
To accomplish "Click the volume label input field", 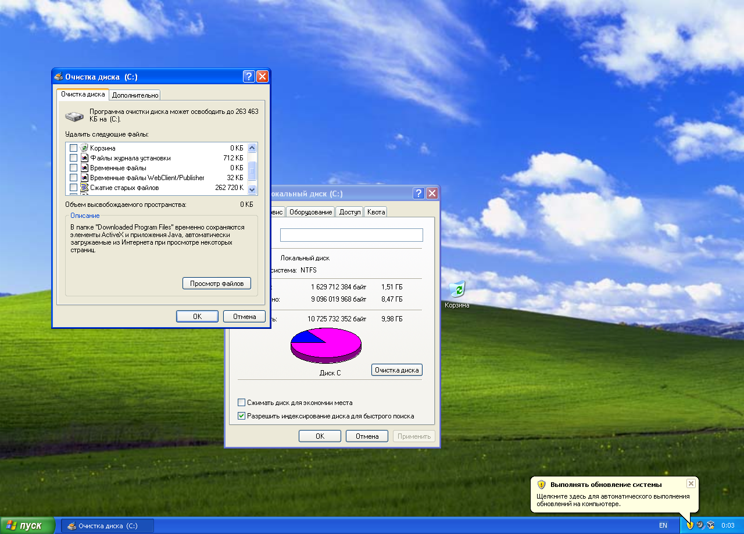I will coord(352,235).
